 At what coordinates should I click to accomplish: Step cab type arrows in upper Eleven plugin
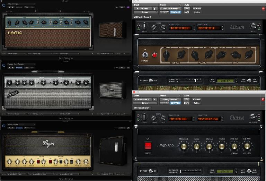coord(223,28)
